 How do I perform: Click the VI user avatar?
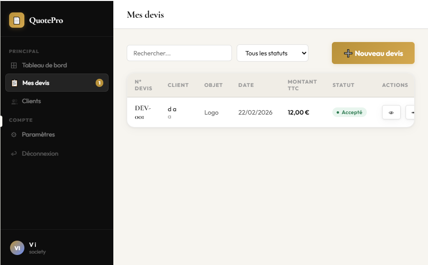[x=17, y=248]
